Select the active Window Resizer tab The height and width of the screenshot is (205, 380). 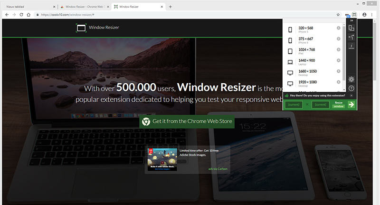(x=138, y=7)
